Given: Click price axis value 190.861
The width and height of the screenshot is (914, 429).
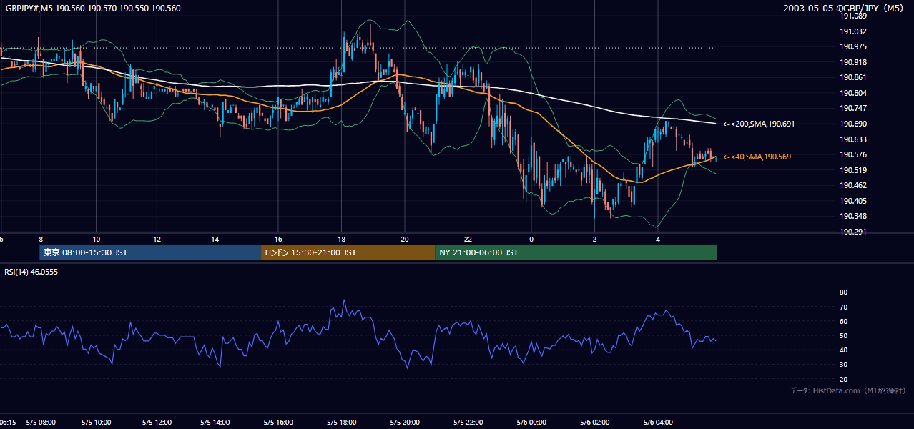Looking at the screenshot, I should tap(853, 77).
